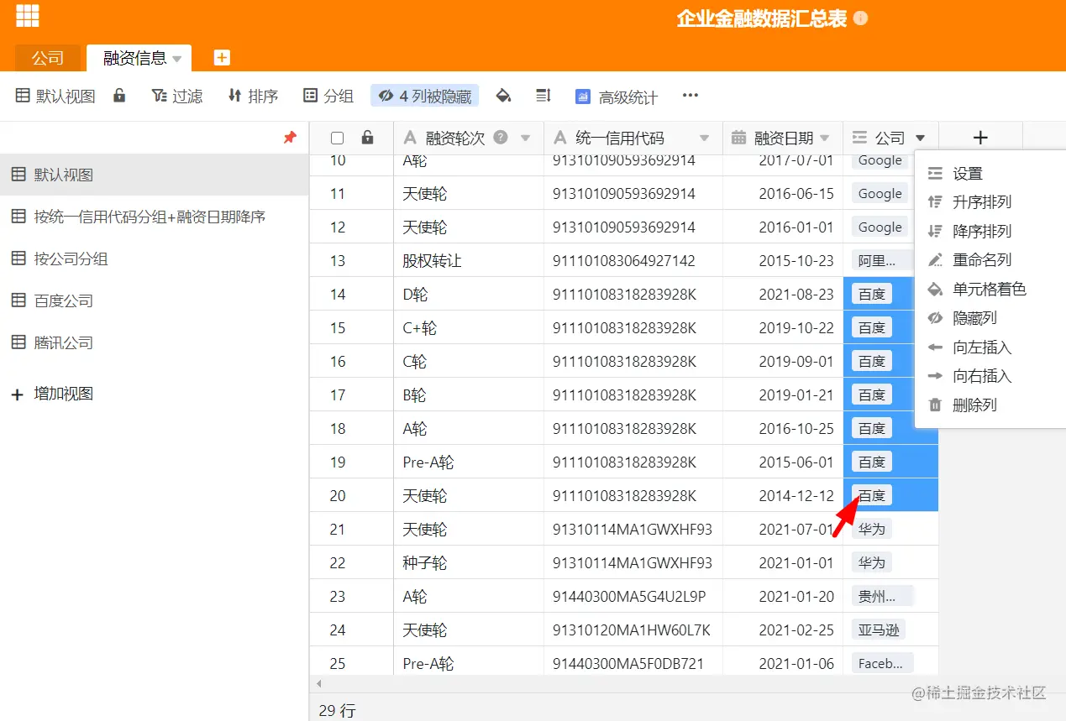Click the info icon beside the table title
Image resolution: width=1066 pixels, height=721 pixels.
coord(860,18)
